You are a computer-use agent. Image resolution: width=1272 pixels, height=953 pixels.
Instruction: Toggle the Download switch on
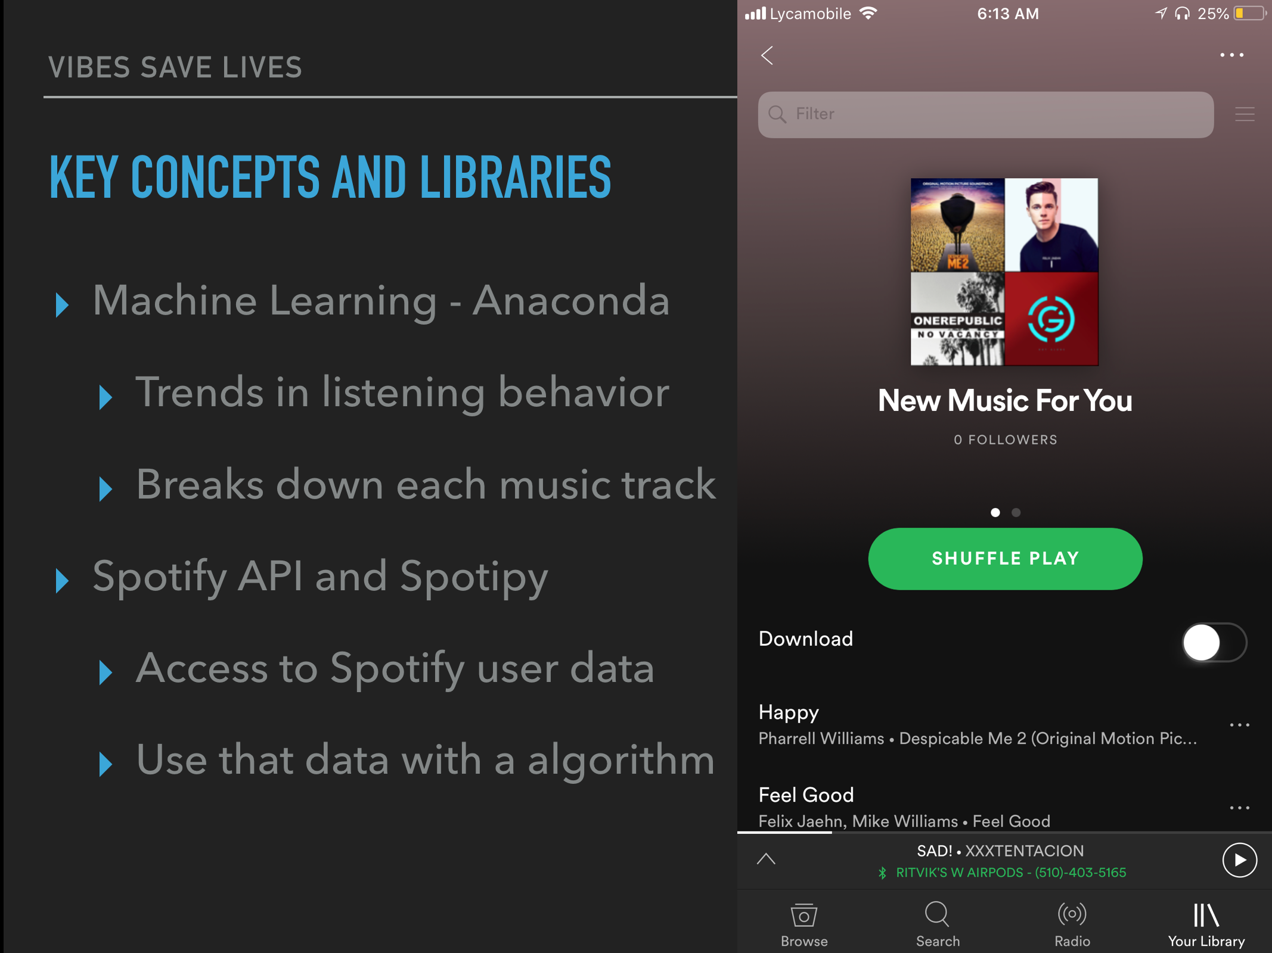1214,643
